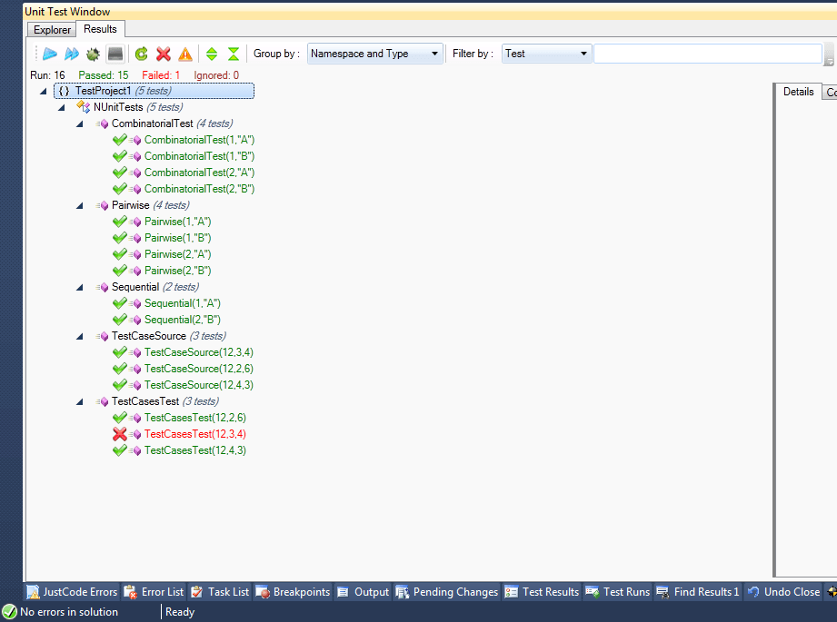The image size is (837, 622).
Task: Select Pairwise(1,"A") test
Action: click(178, 222)
